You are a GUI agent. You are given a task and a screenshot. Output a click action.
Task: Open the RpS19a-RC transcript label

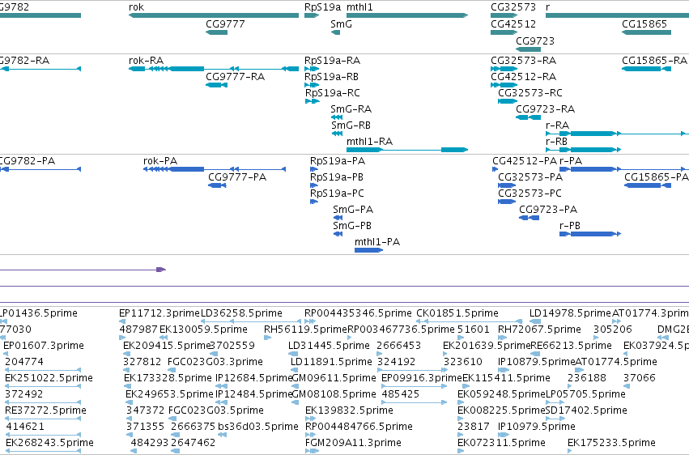tap(332, 93)
